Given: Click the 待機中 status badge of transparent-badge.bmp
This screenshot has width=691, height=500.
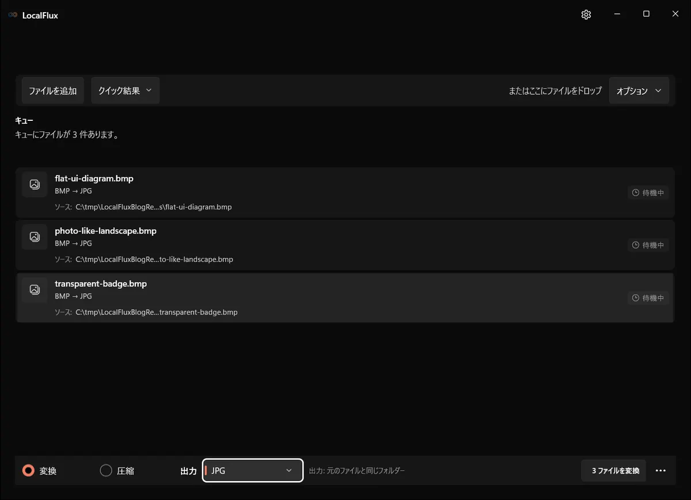Looking at the screenshot, I should [648, 298].
